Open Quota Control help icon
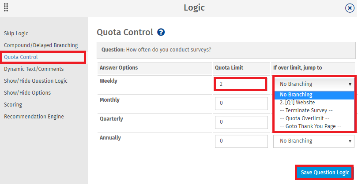 coord(161,32)
